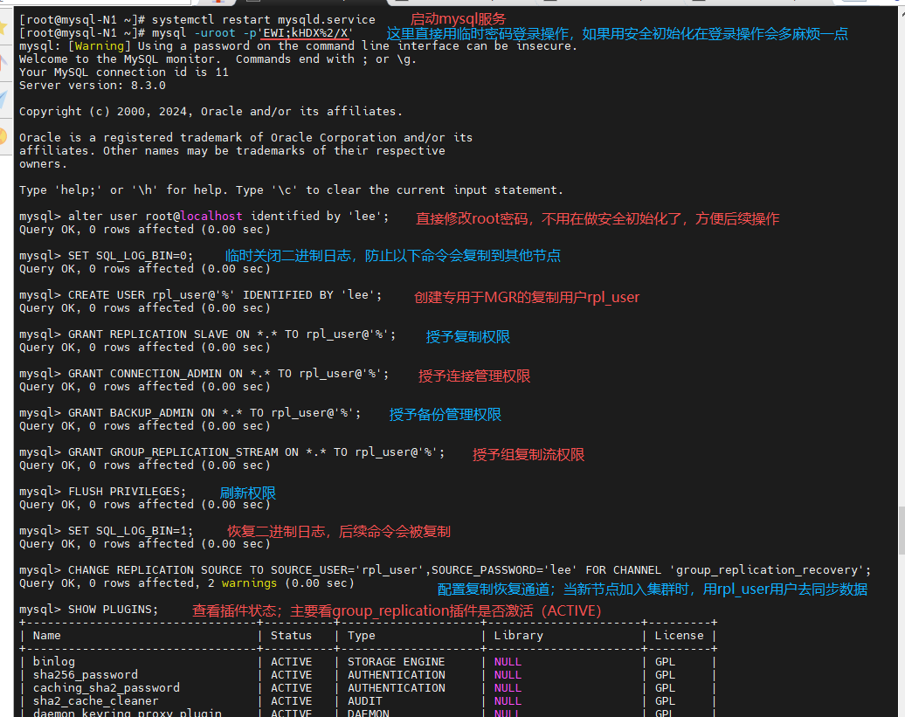Image resolution: width=905 pixels, height=717 pixels.
Task: Click the yellow 'warnings' word
Action: 249,583
